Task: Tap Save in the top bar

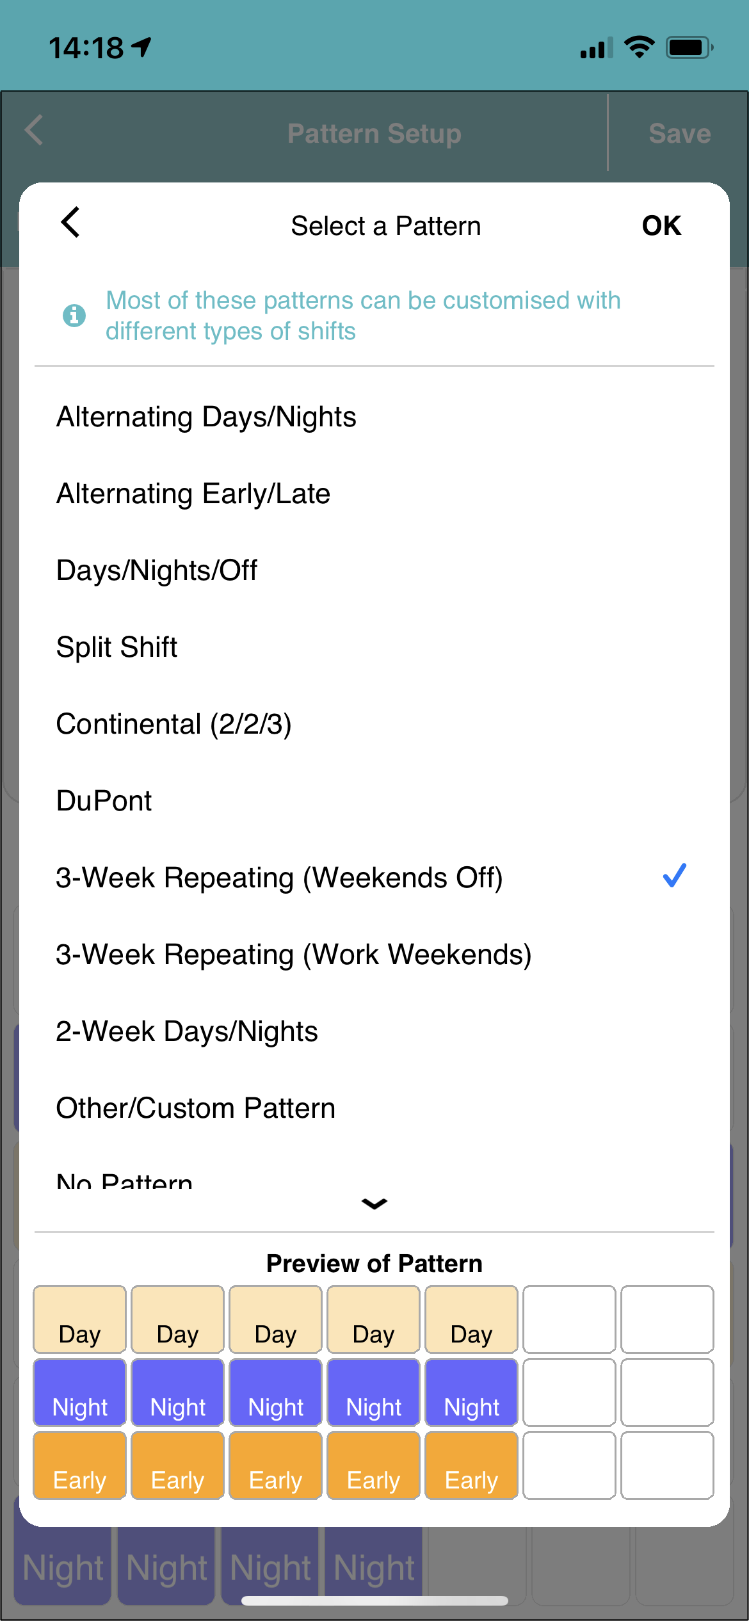Action: (679, 133)
